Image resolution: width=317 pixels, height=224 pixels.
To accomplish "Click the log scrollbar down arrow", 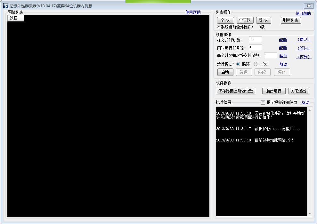I will click(x=310, y=214).
